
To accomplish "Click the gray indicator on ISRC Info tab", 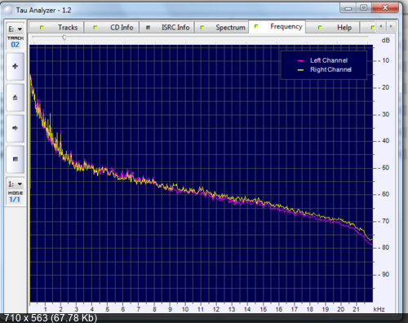I will pyautogui.click(x=149, y=28).
